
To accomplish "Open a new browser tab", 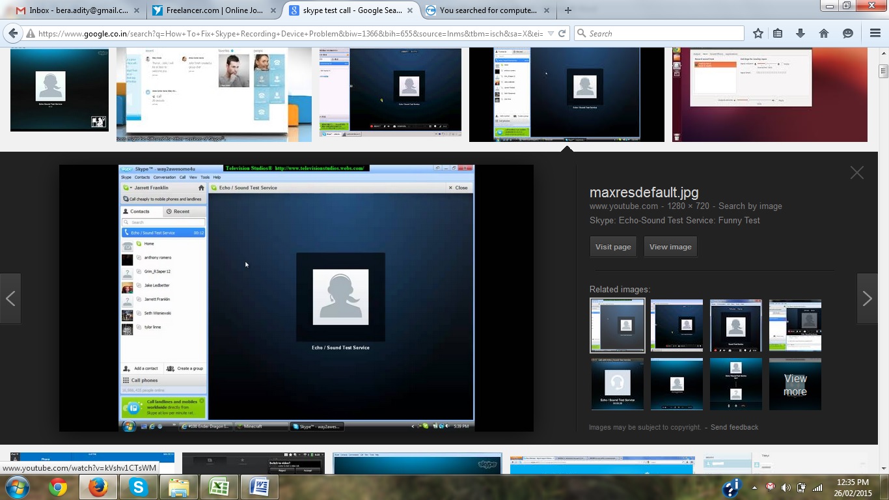I will (x=568, y=10).
